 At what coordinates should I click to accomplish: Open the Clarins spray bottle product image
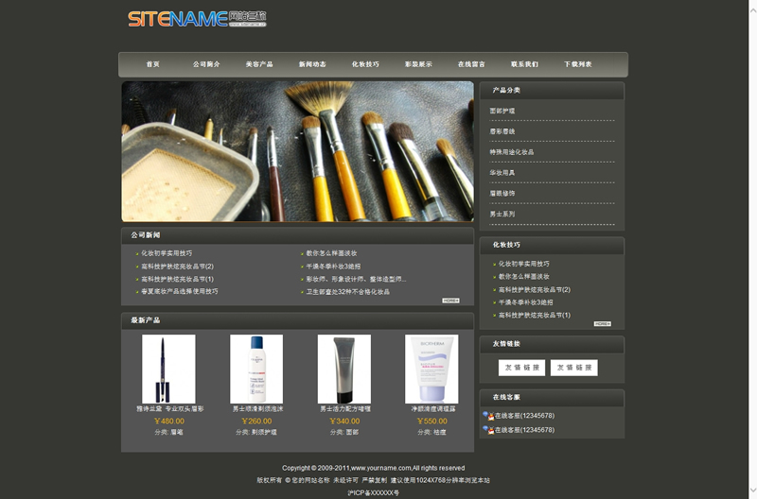point(256,369)
